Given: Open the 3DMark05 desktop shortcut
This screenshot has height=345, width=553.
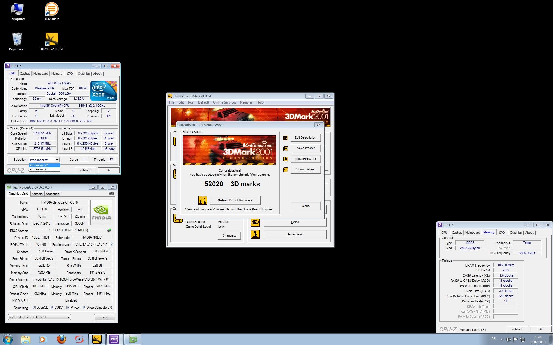Looking at the screenshot, I should pyautogui.click(x=52, y=11).
